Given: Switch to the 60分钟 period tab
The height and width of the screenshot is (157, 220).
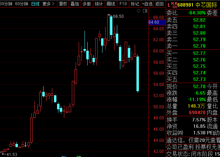Looking at the screenshot, I should (22, 4).
